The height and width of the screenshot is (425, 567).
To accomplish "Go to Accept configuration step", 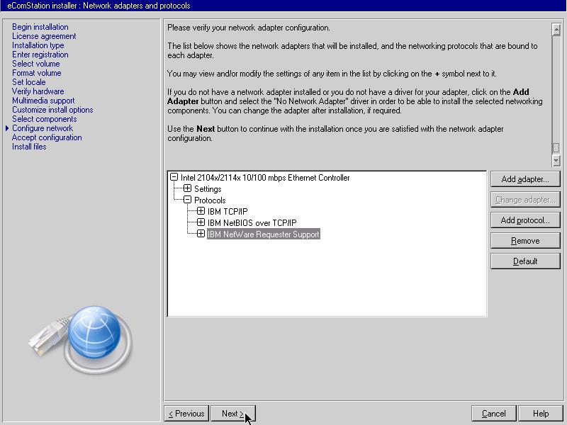I will (47, 137).
